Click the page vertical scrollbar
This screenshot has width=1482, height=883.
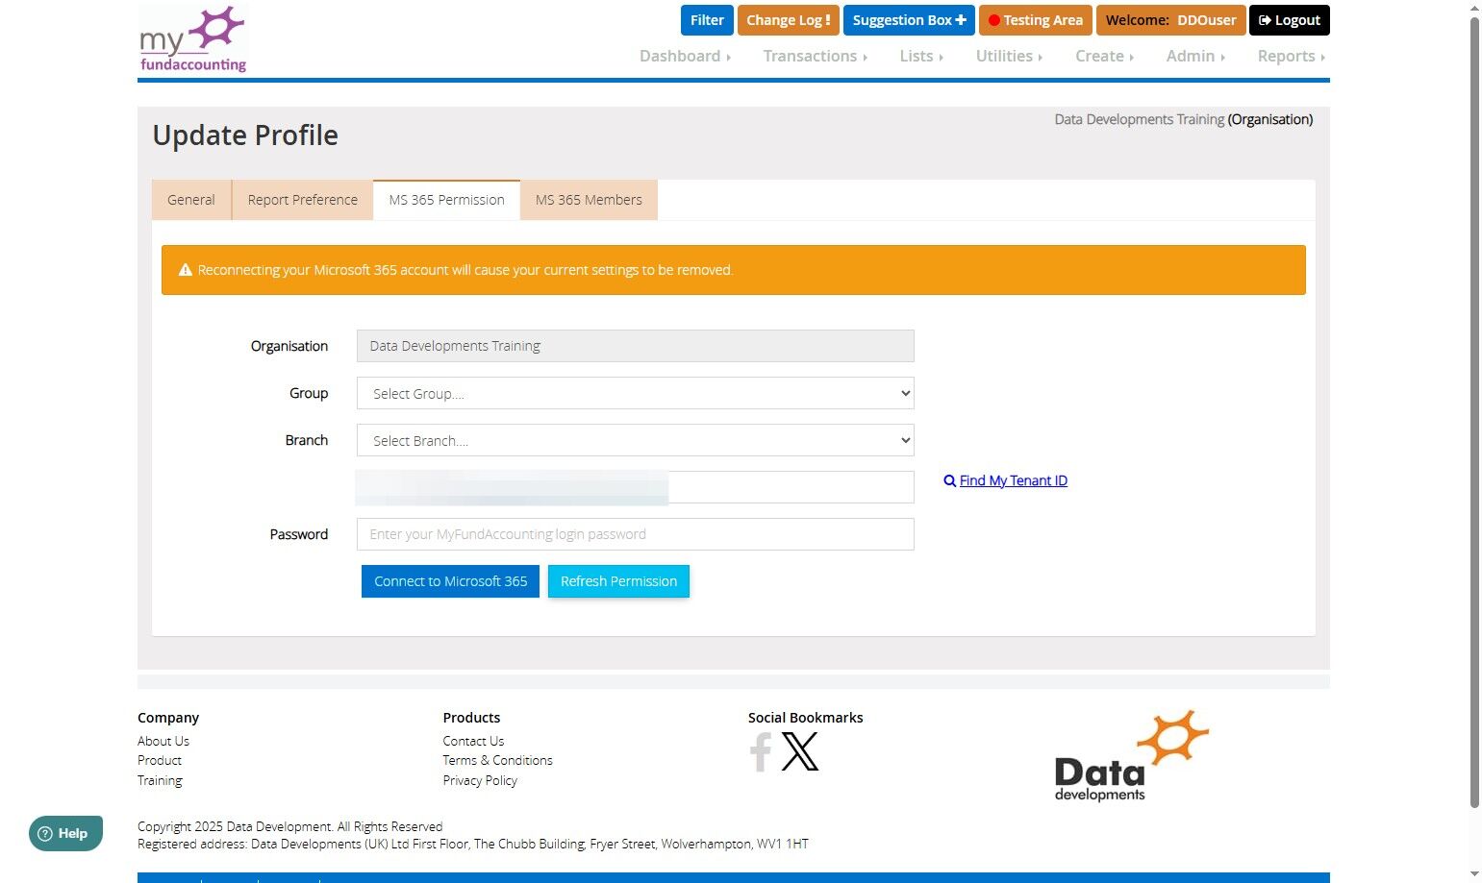(x=1474, y=413)
